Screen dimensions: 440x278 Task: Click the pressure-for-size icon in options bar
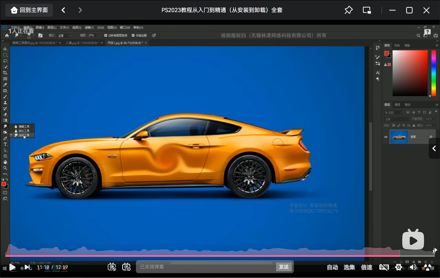click(x=154, y=35)
